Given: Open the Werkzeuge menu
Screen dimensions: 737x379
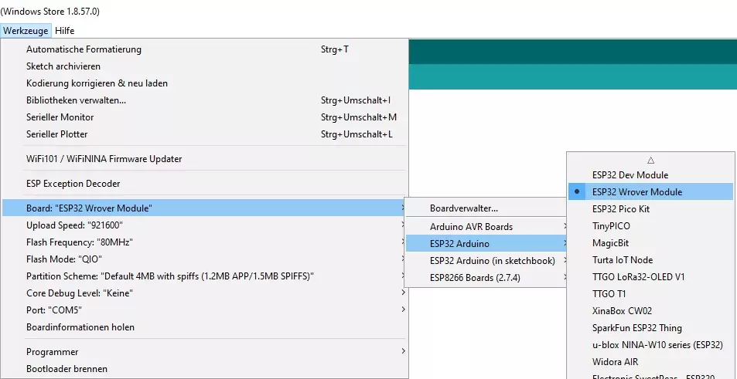Looking at the screenshot, I should click(x=26, y=31).
